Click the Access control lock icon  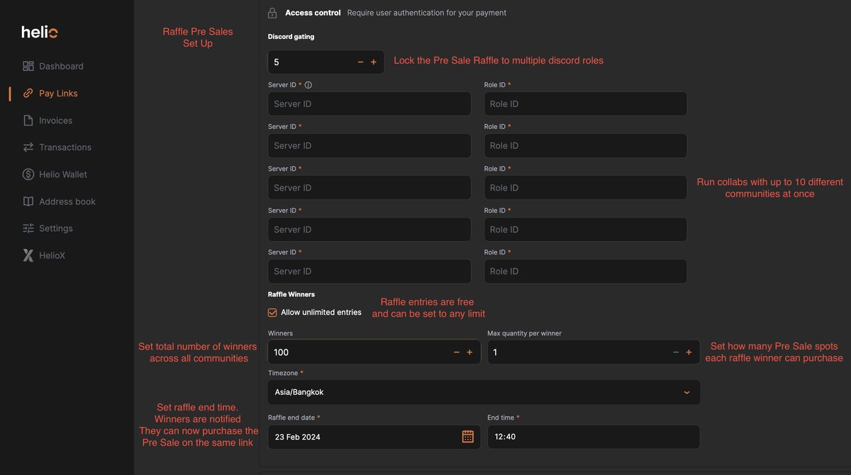pos(272,13)
